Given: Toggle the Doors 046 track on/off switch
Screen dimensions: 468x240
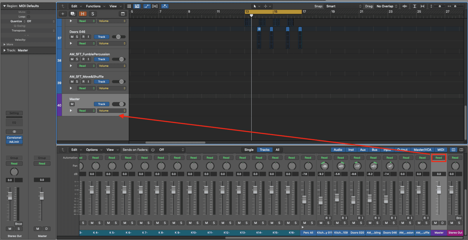Looking at the screenshot, I should tap(119, 37).
